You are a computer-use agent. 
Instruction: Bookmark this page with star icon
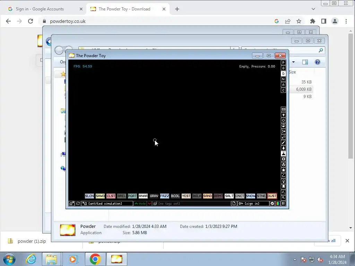[x=299, y=21]
